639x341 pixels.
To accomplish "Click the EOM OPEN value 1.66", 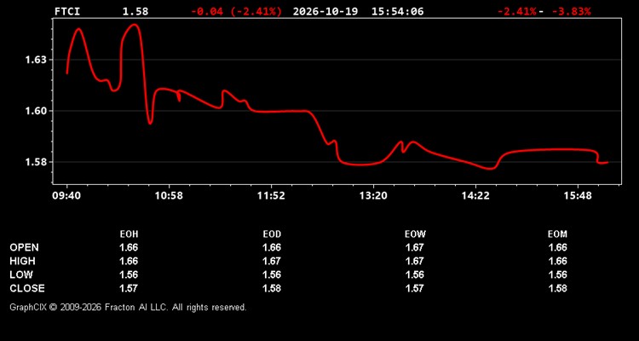I will click(557, 247).
